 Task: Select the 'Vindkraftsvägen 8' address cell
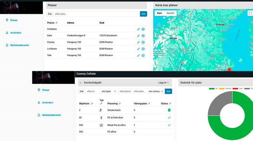[x=76, y=36]
